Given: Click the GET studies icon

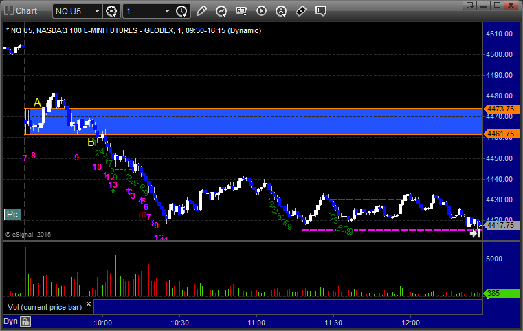Looking at the screenshot, I should pos(241,11).
